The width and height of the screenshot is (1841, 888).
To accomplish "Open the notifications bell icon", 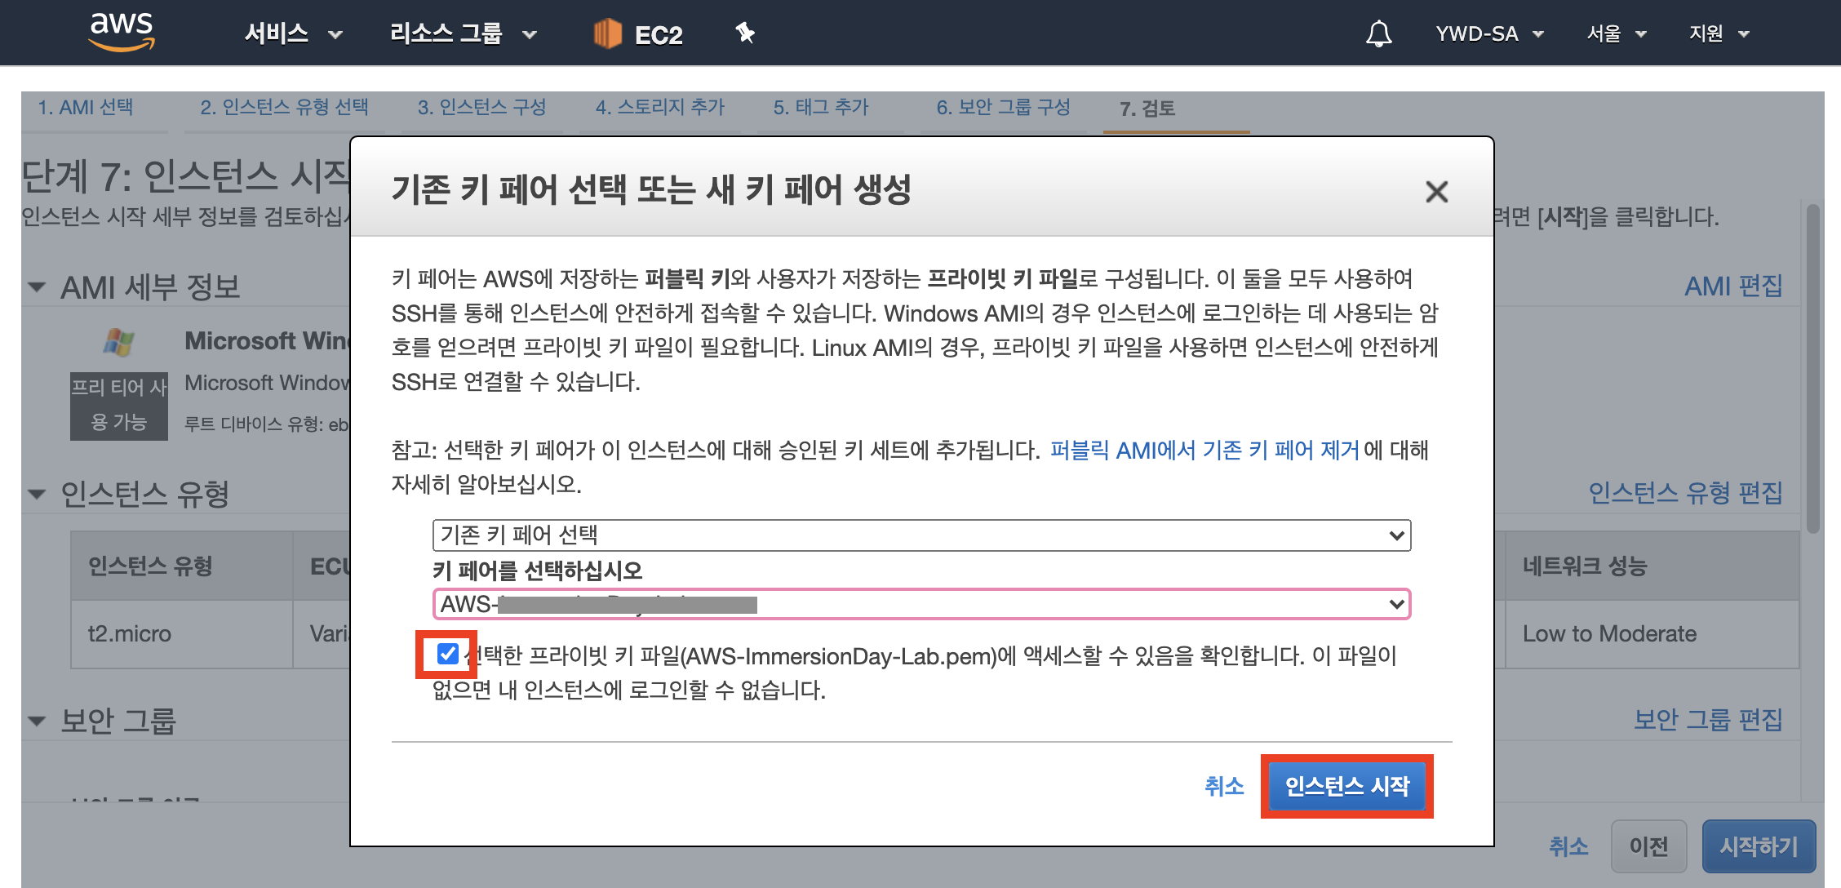I will coord(1378,33).
